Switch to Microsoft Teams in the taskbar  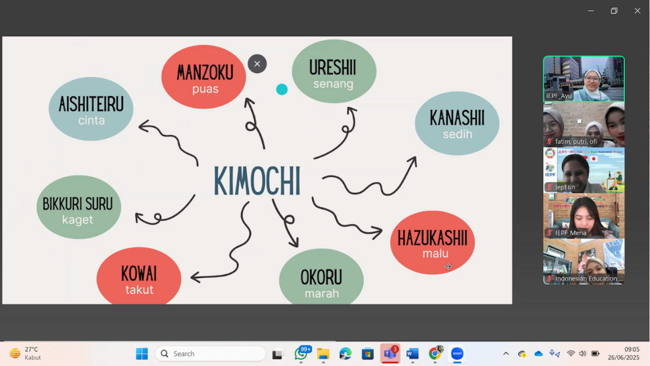click(390, 354)
